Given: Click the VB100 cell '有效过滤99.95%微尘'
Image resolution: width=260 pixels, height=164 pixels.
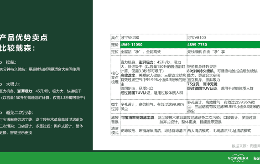Looking at the screenshot, I should click(223, 107).
